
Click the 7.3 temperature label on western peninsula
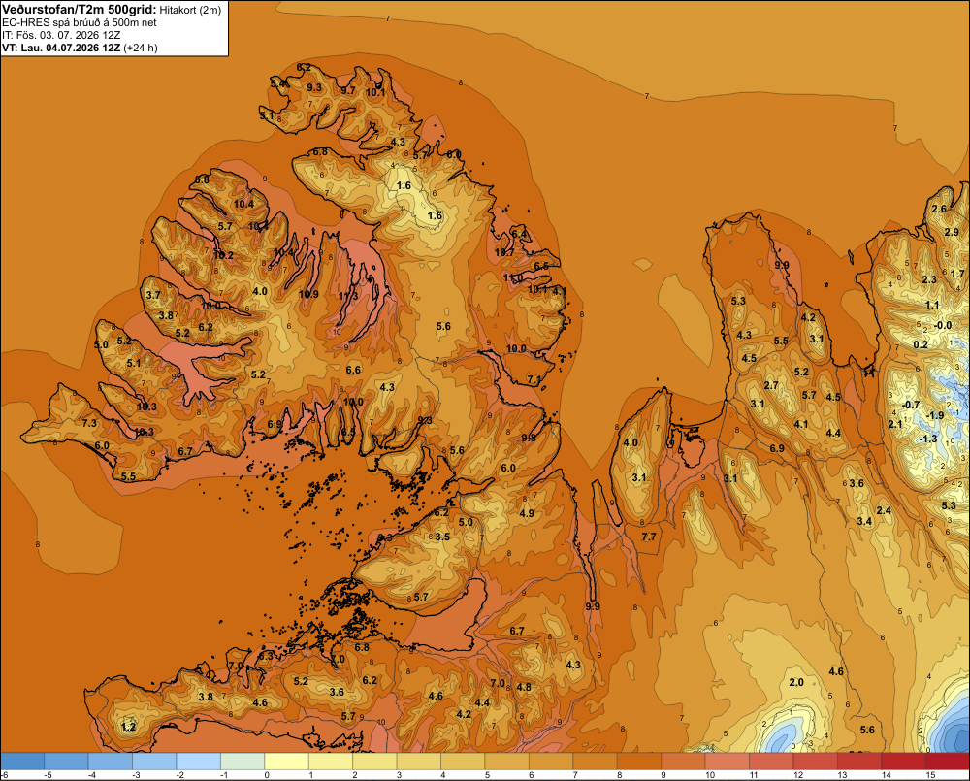pyautogui.click(x=89, y=423)
